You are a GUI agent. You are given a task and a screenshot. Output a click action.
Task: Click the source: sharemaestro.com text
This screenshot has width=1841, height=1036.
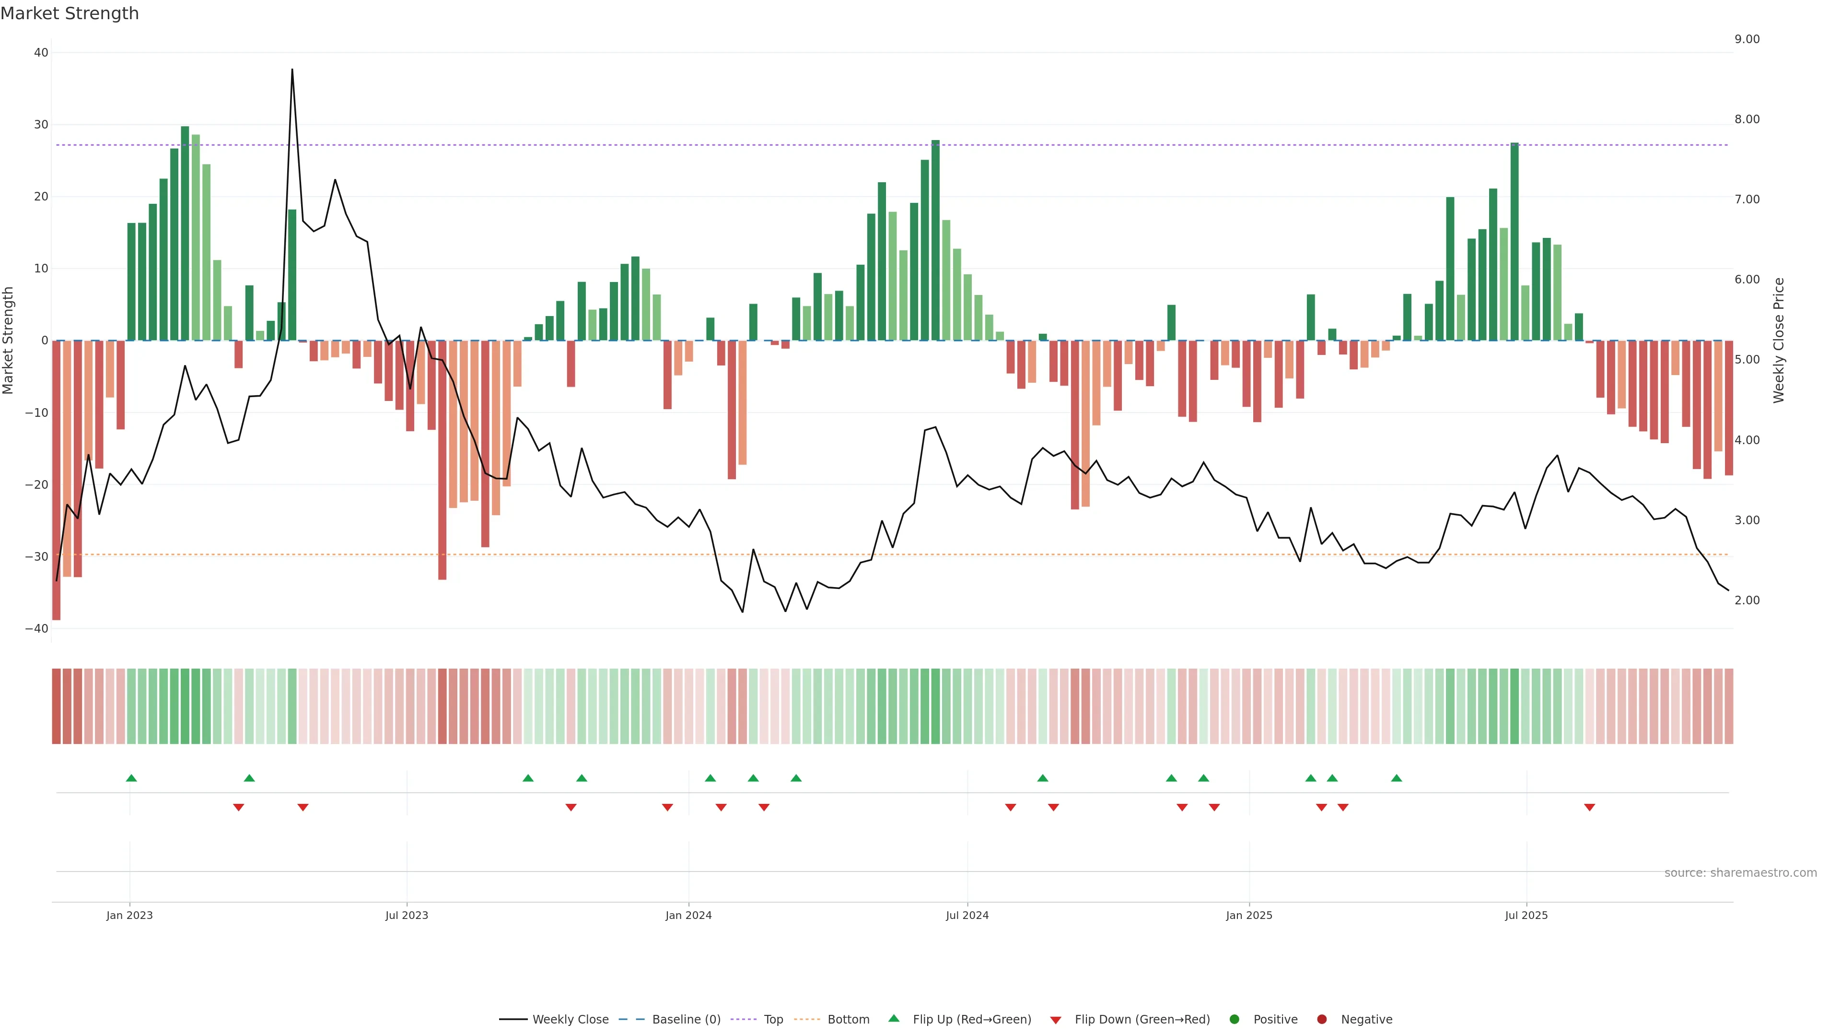point(1740,873)
